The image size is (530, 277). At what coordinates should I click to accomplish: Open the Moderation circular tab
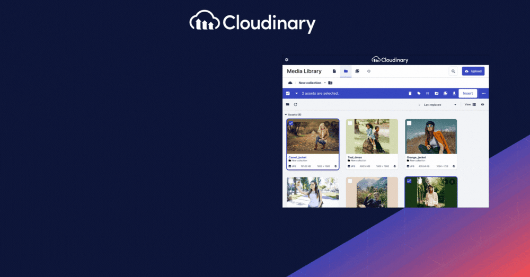click(368, 72)
